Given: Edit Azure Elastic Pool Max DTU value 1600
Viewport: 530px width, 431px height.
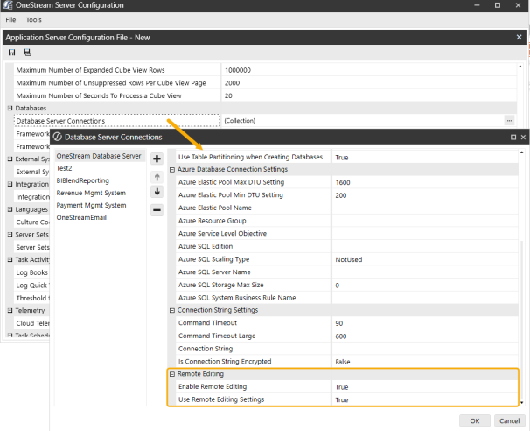Looking at the screenshot, I should click(425, 182).
